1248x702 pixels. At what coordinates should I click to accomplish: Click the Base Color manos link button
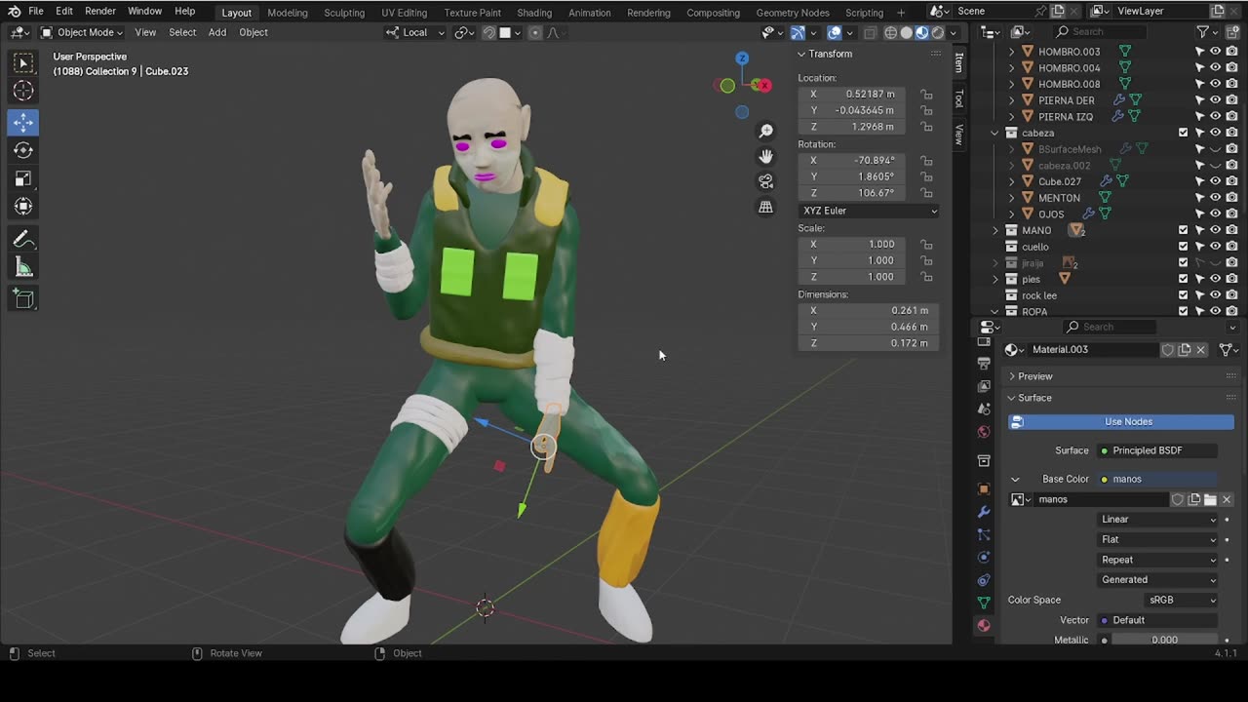point(1155,479)
